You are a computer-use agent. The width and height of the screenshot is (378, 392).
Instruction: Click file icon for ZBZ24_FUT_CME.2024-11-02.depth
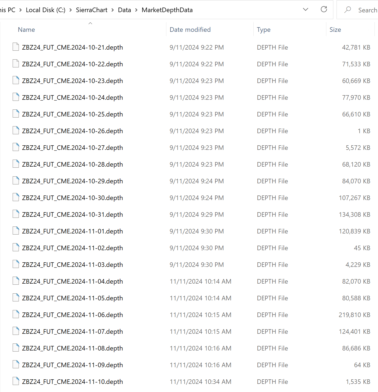(16, 247)
